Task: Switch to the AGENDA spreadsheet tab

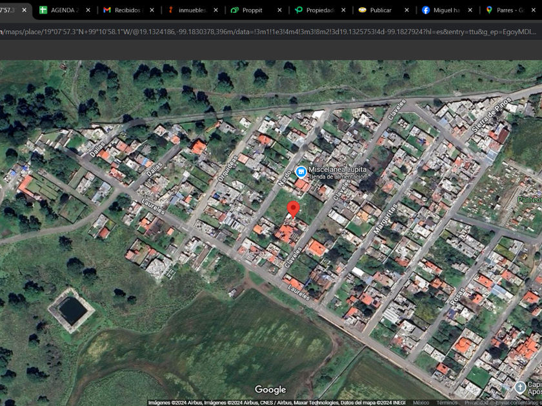Action: click(63, 10)
